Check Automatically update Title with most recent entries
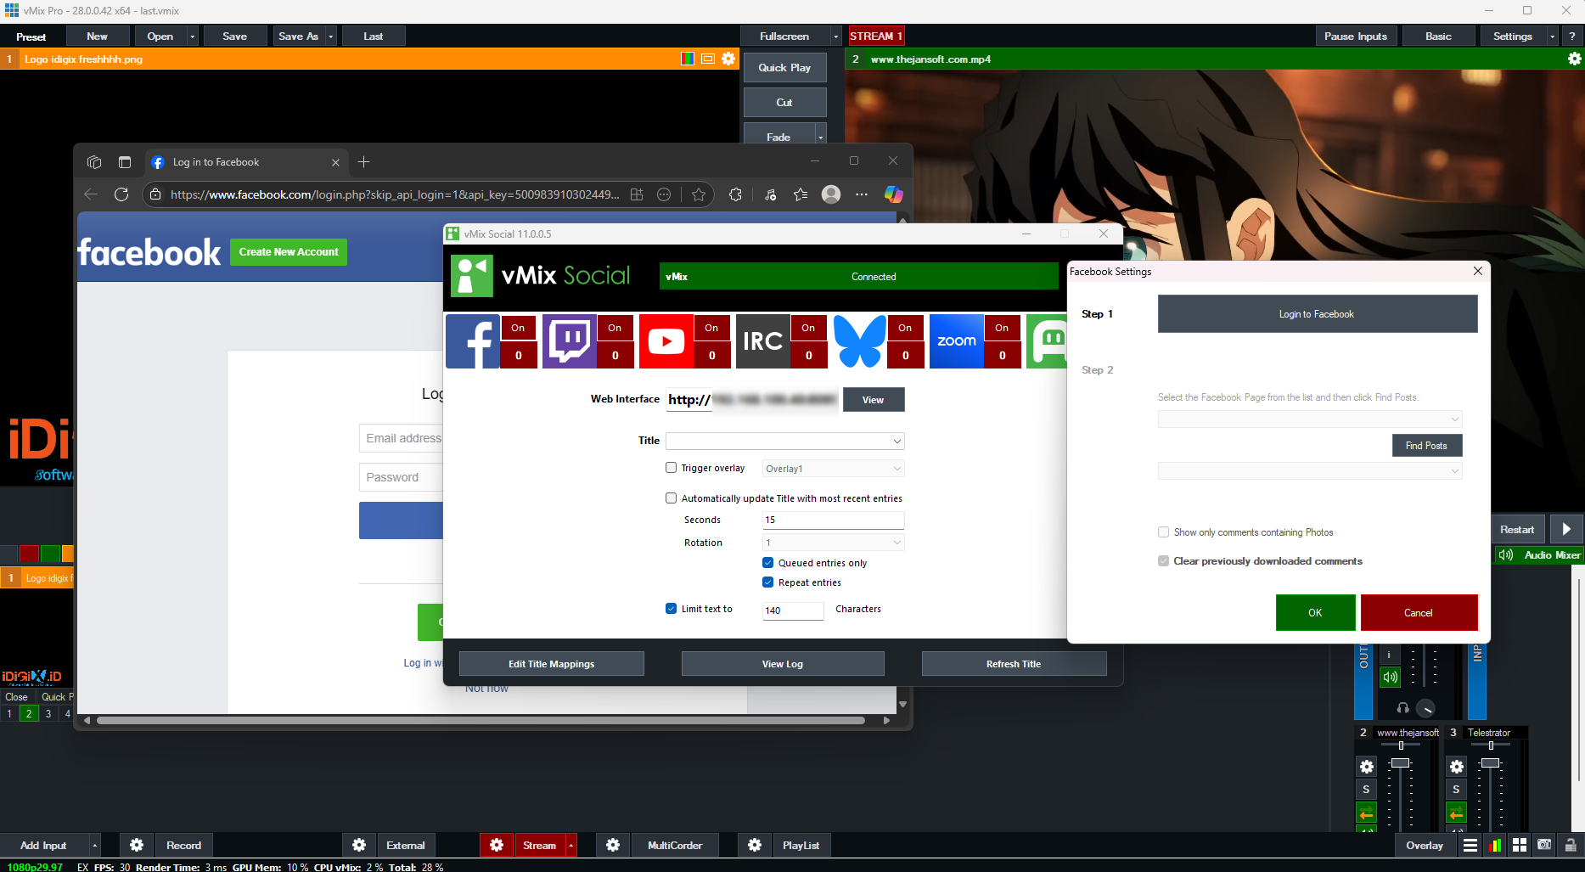The image size is (1585, 872). (x=672, y=498)
